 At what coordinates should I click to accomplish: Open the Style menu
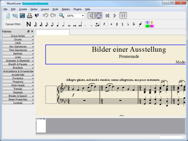(x=55, y=9)
